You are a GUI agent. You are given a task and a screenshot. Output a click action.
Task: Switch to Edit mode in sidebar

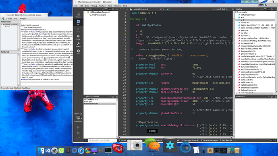tap(78, 22)
